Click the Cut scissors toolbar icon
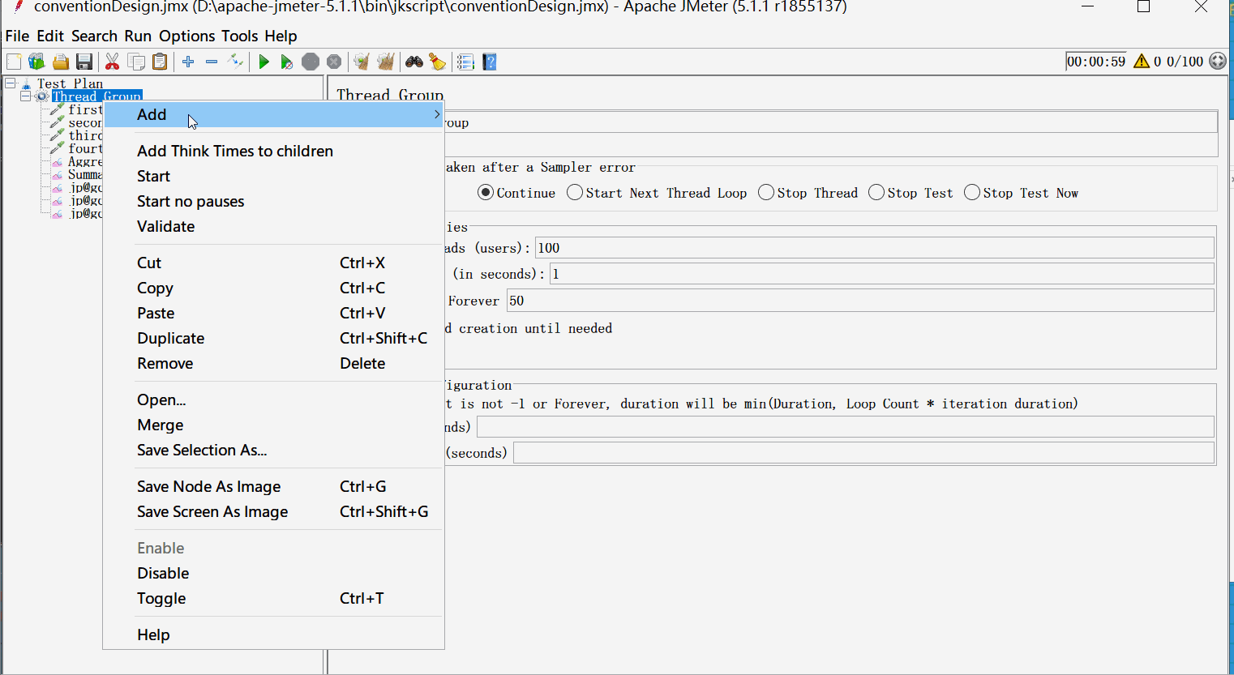The height and width of the screenshot is (675, 1234). coord(113,62)
